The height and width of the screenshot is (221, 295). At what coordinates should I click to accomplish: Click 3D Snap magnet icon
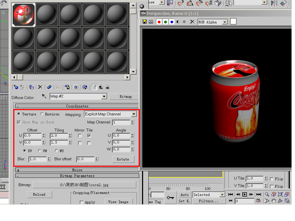click(x=180, y=3)
